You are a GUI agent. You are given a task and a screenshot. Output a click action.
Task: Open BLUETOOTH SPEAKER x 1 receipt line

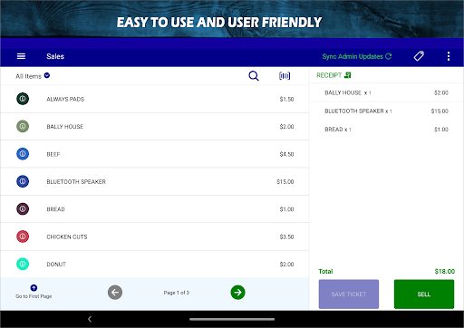(x=386, y=111)
